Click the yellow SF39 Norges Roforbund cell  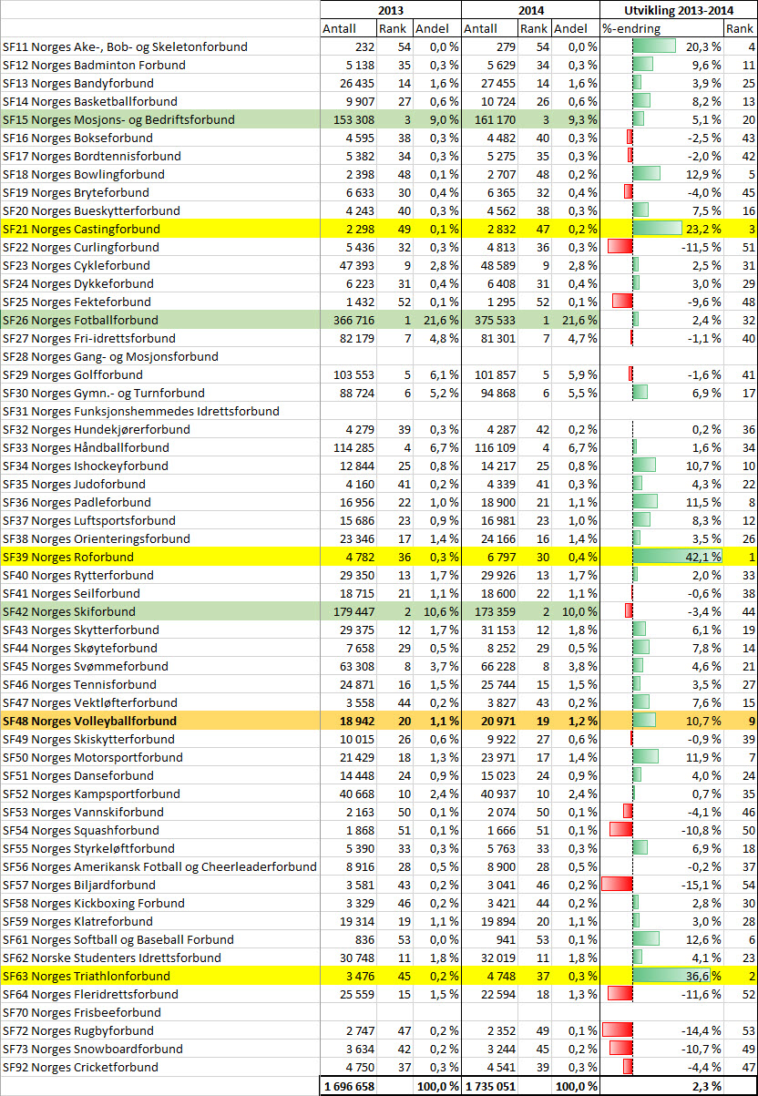pyautogui.click(x=68, y=557)
